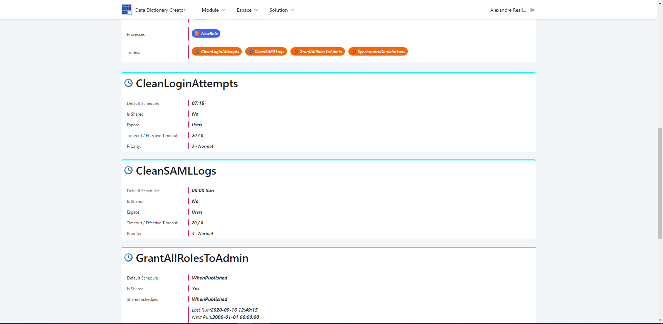The image size is (663, 324).
Task: Click the clock icon beside CleanSAMLLogs heading
Action: (128, 170)
